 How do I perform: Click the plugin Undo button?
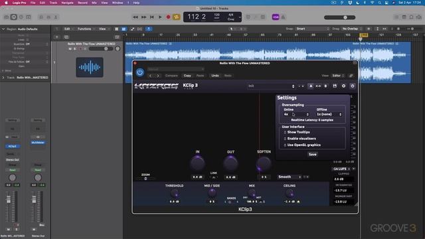click(x=215, y=76)
